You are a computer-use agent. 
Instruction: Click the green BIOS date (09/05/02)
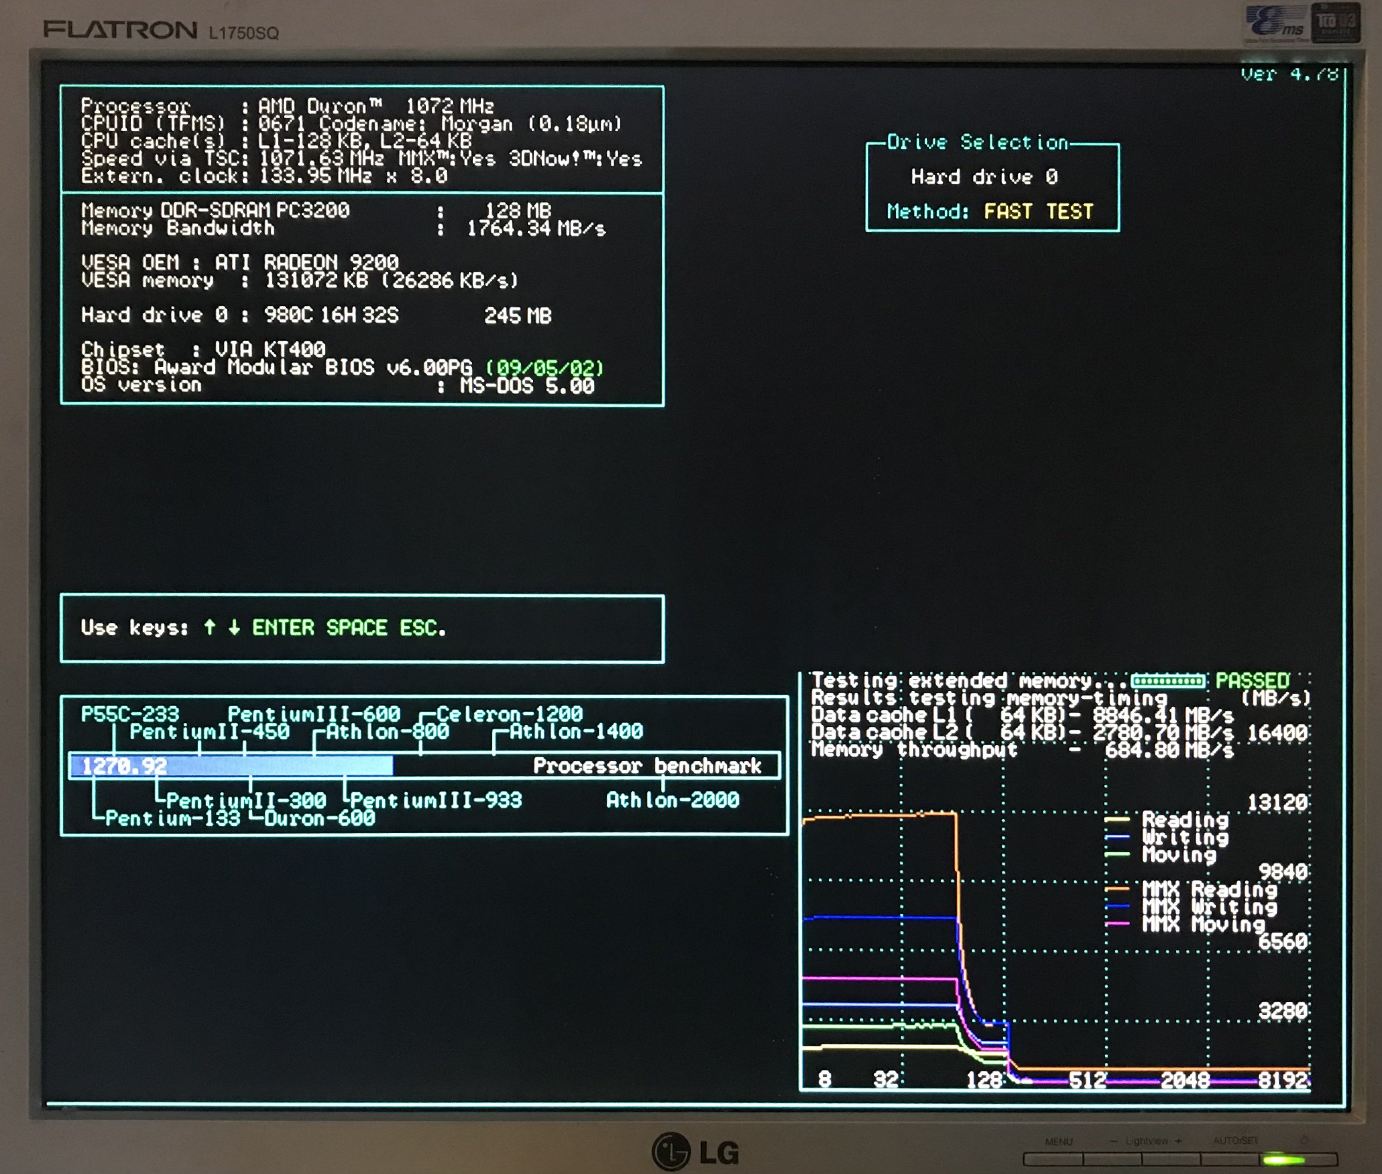tap(544, 368)
